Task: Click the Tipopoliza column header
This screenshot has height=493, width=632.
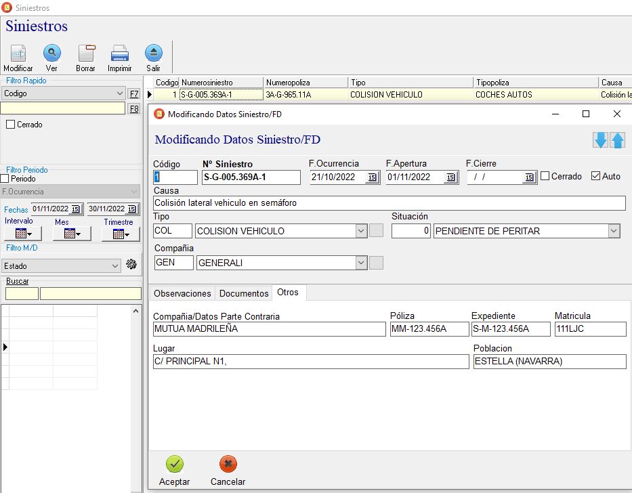Action: tap(536, 83)
